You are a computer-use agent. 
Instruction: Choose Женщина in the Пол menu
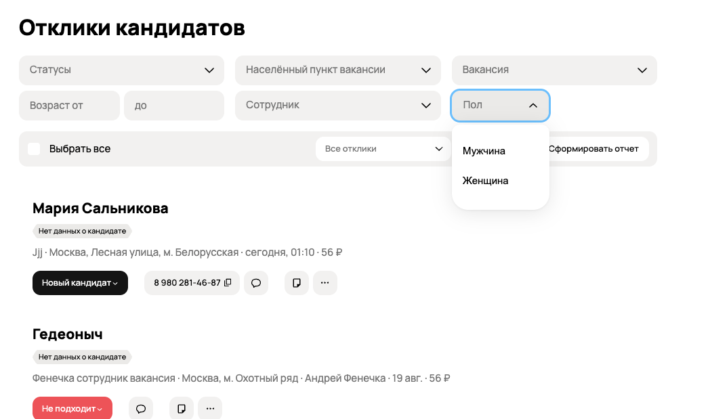(x=485, y=181)
